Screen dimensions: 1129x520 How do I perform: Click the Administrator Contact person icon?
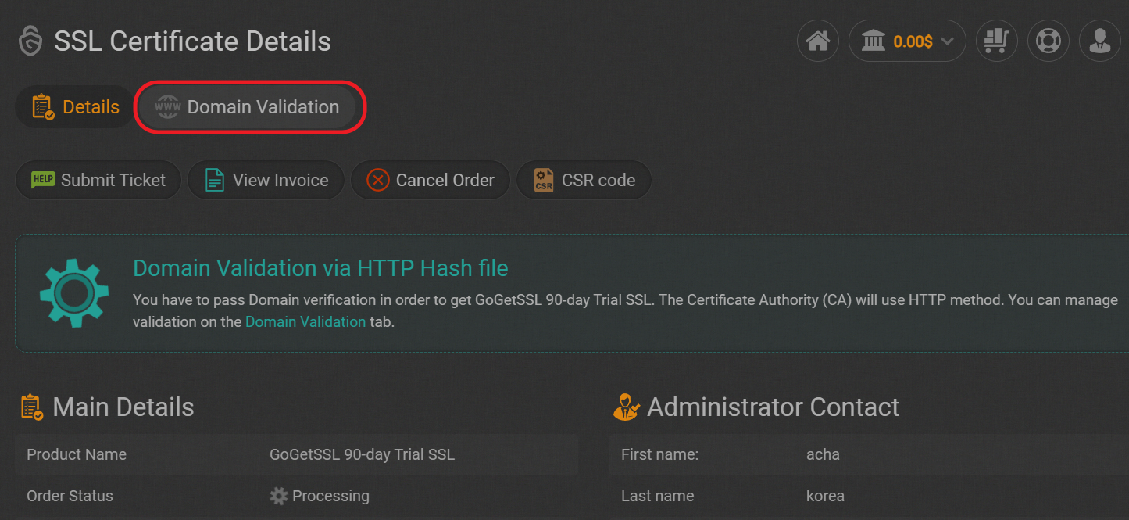click(x=627, y=407)
